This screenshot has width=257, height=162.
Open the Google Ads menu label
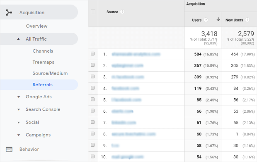39,97
